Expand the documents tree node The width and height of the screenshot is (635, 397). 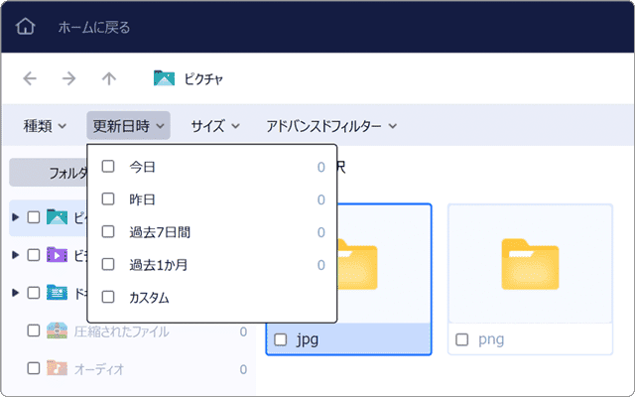pyautogui.click(x=16, y=293)
